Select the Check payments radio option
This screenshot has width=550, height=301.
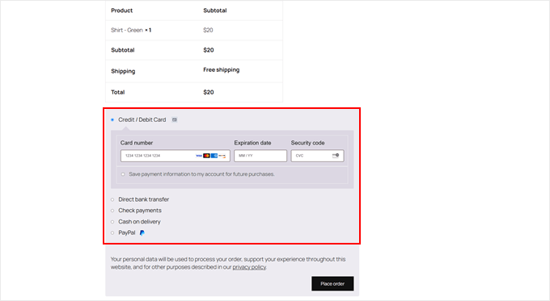click(112, 211)
